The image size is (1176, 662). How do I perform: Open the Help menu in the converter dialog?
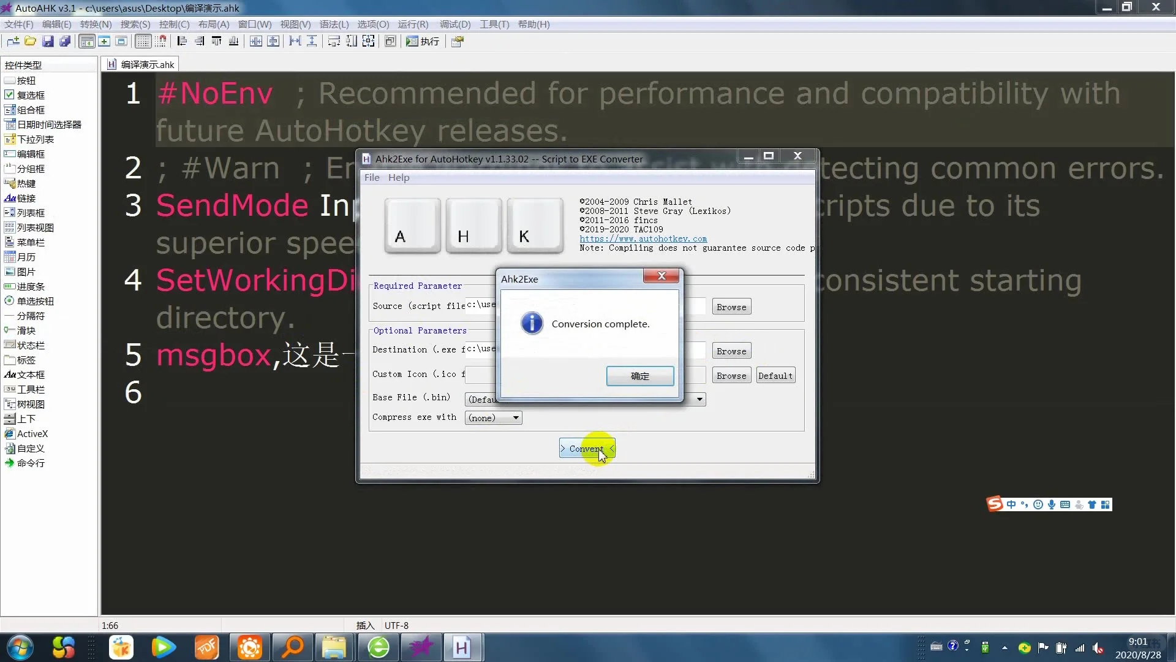click(399, 177)
